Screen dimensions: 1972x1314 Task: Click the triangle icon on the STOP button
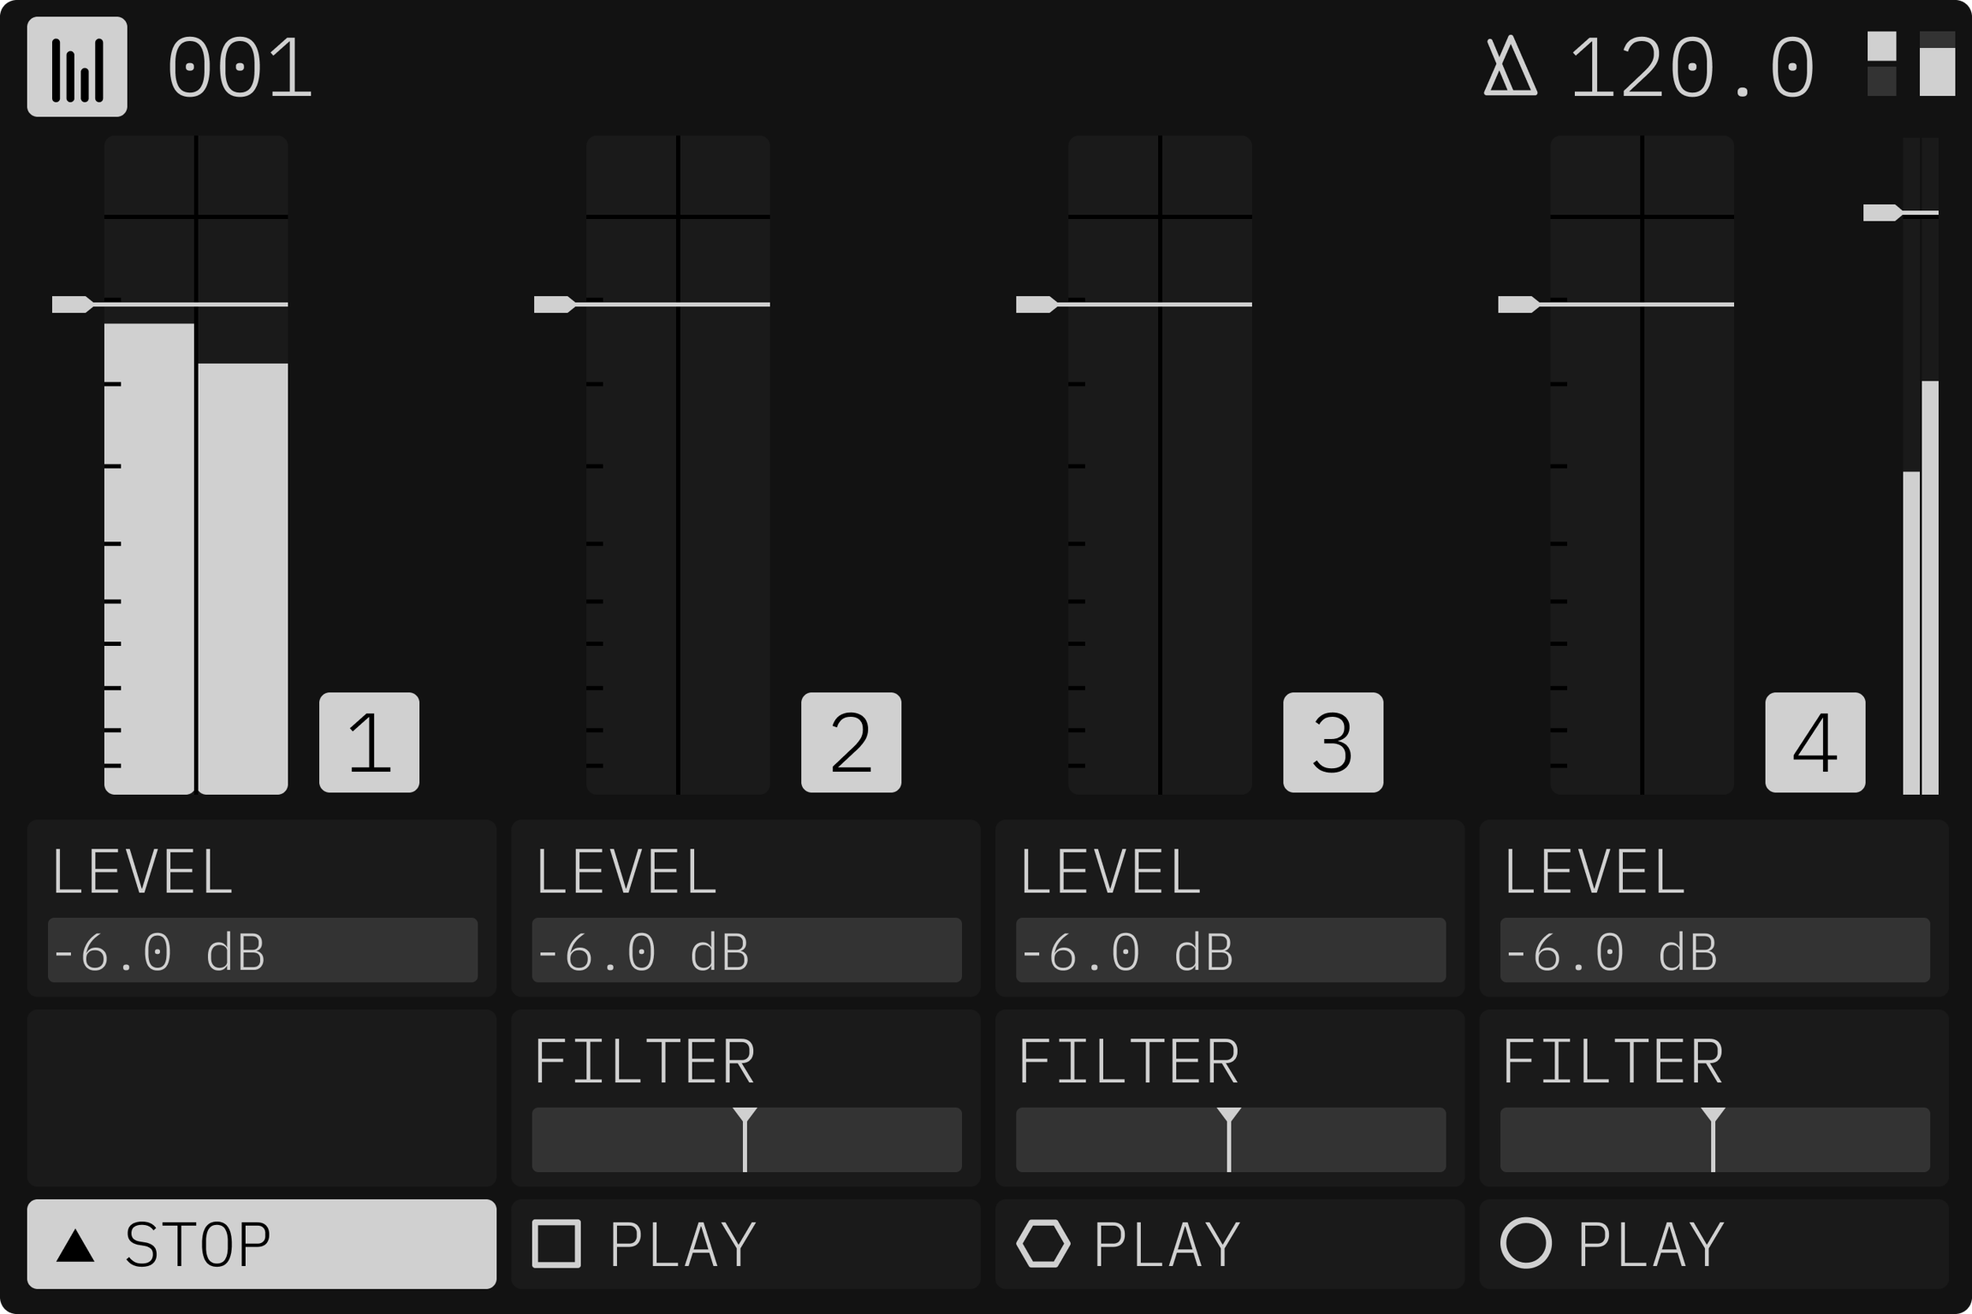[75, 1246]
